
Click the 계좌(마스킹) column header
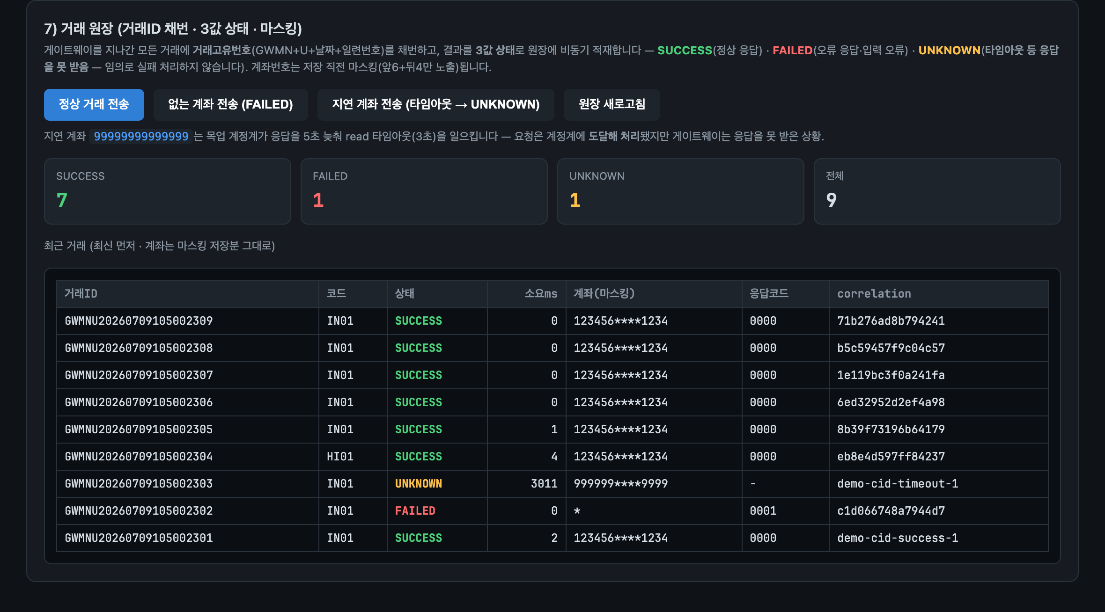[654, 294]
